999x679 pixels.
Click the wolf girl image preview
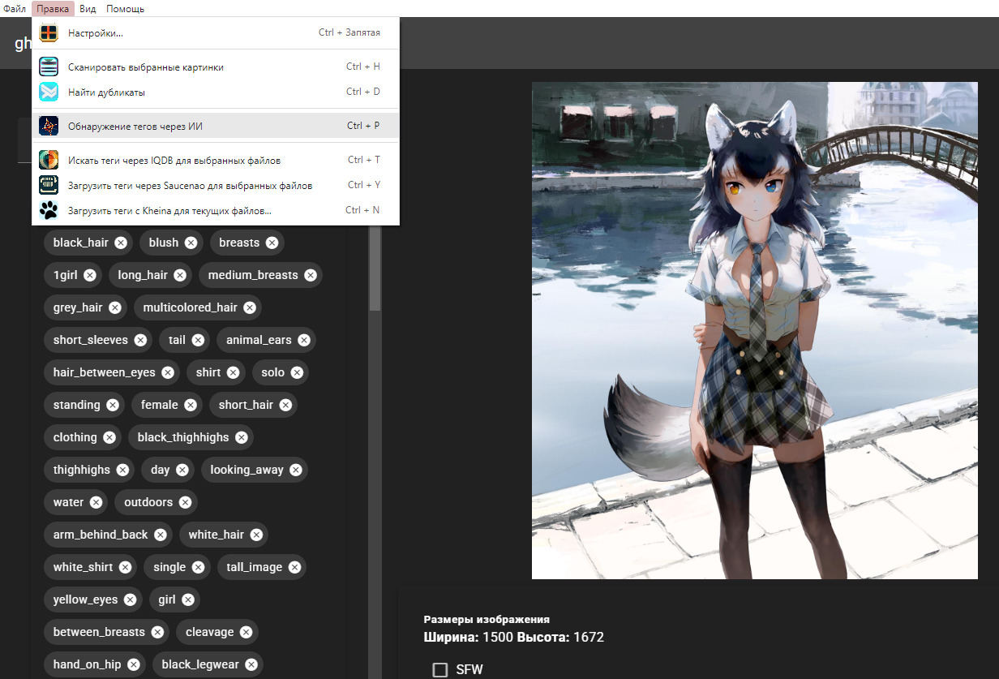click(754, 330)
